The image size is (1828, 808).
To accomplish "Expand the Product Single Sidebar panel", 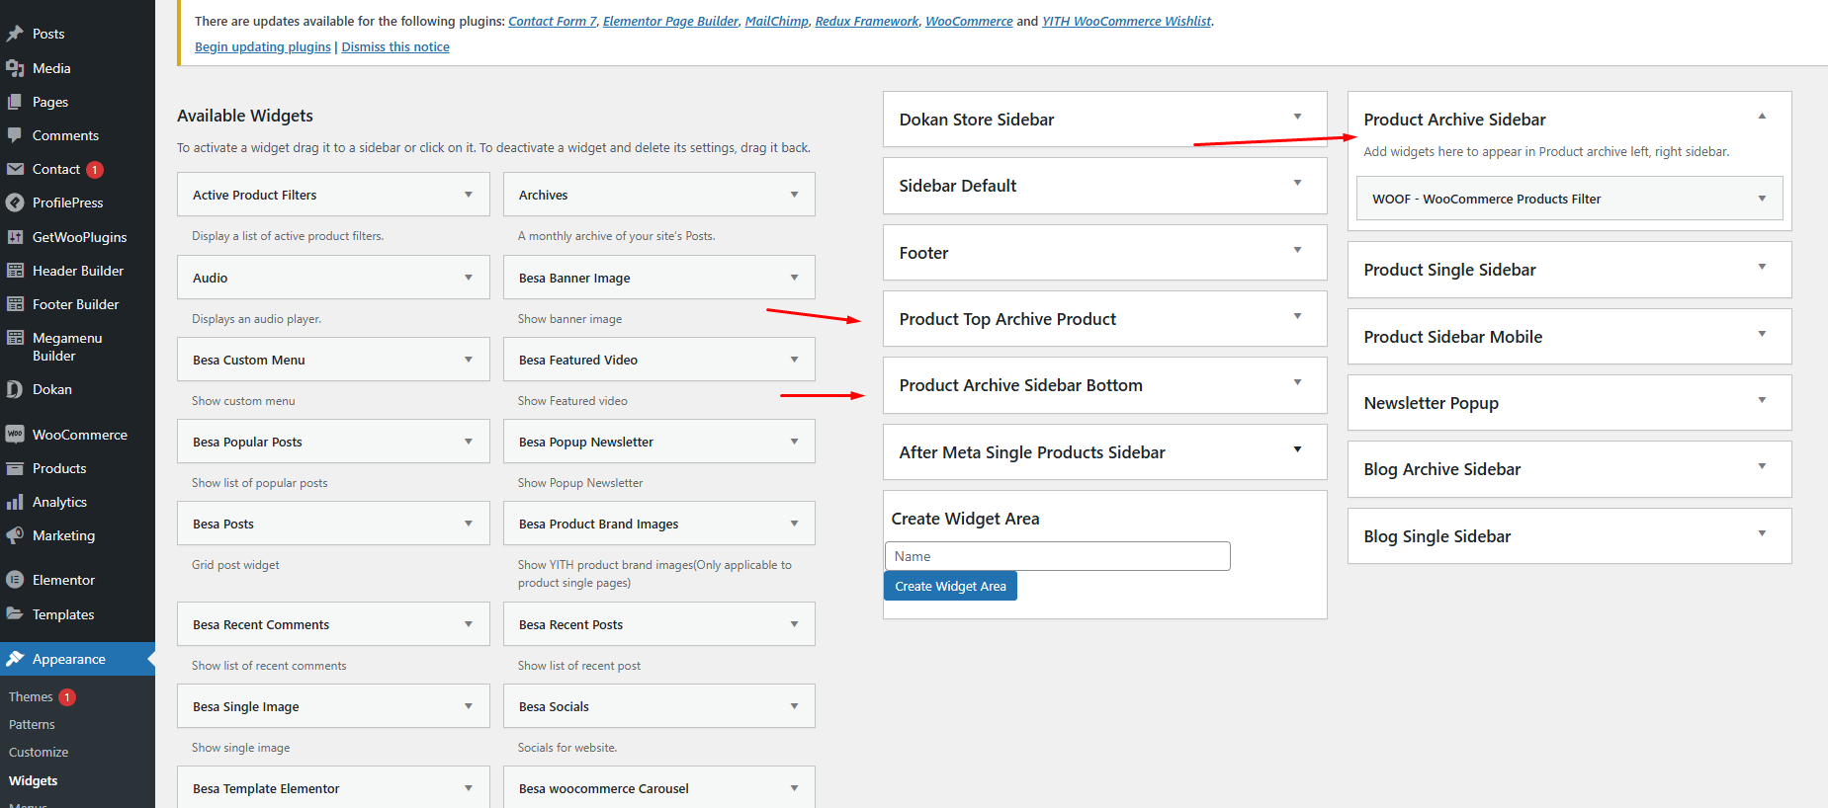I will pos(1762,267).
